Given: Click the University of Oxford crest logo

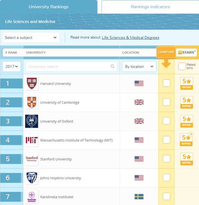Looking at the screenshot, I should pos(32,121).
